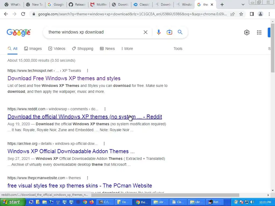Open the Reddit official XP themes link
This screenshot has width=275, height=206.
tap(85, 117)
